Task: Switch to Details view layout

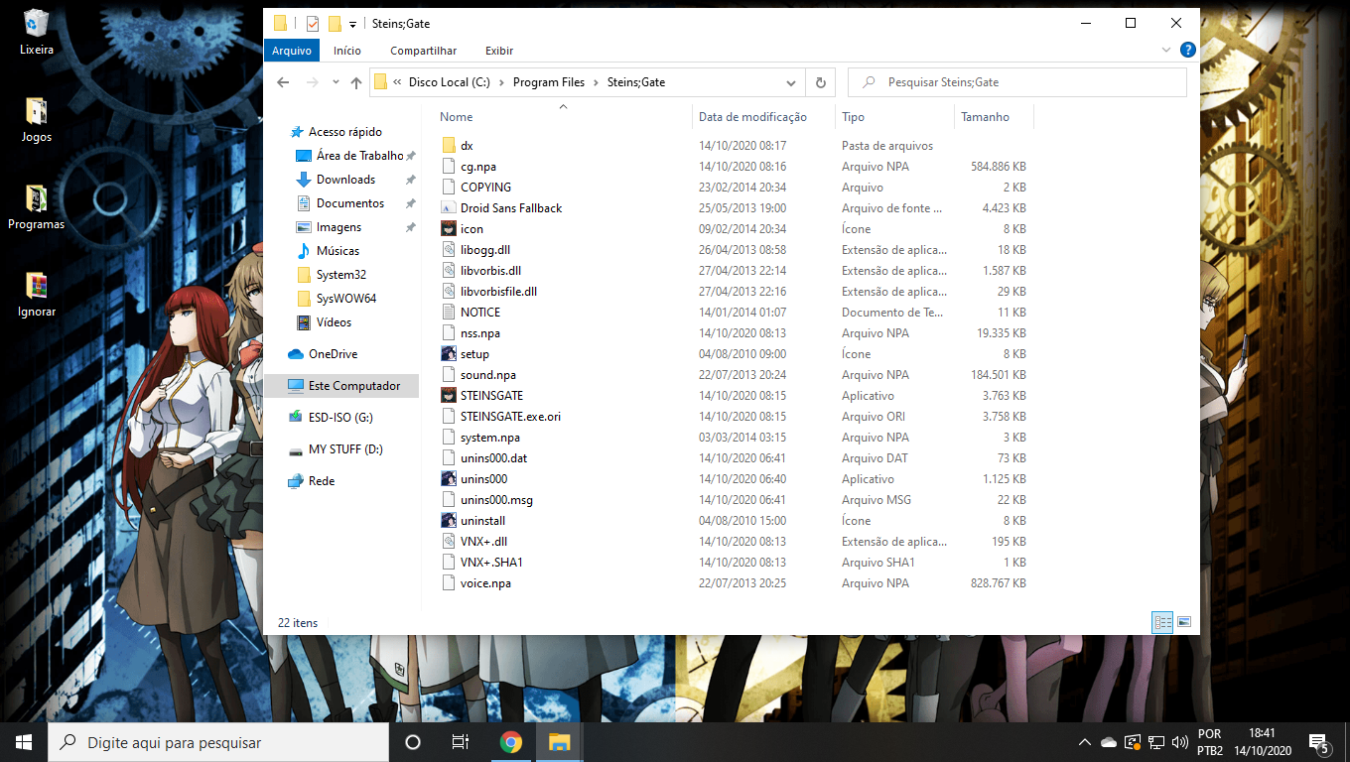Action: pos(1162,622)
